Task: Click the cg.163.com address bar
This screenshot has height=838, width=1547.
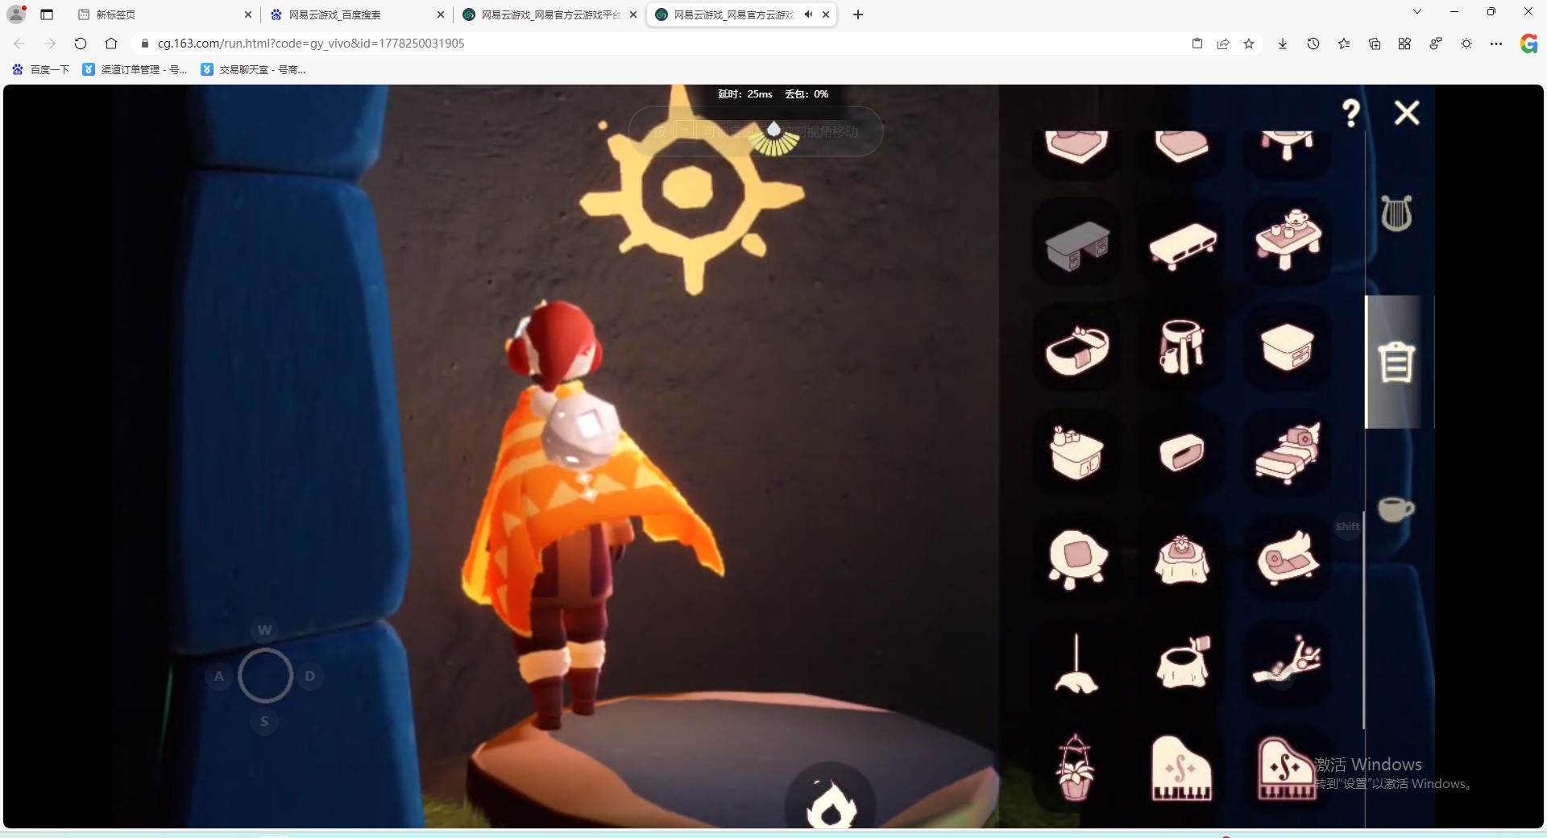Action: (661, 44)
